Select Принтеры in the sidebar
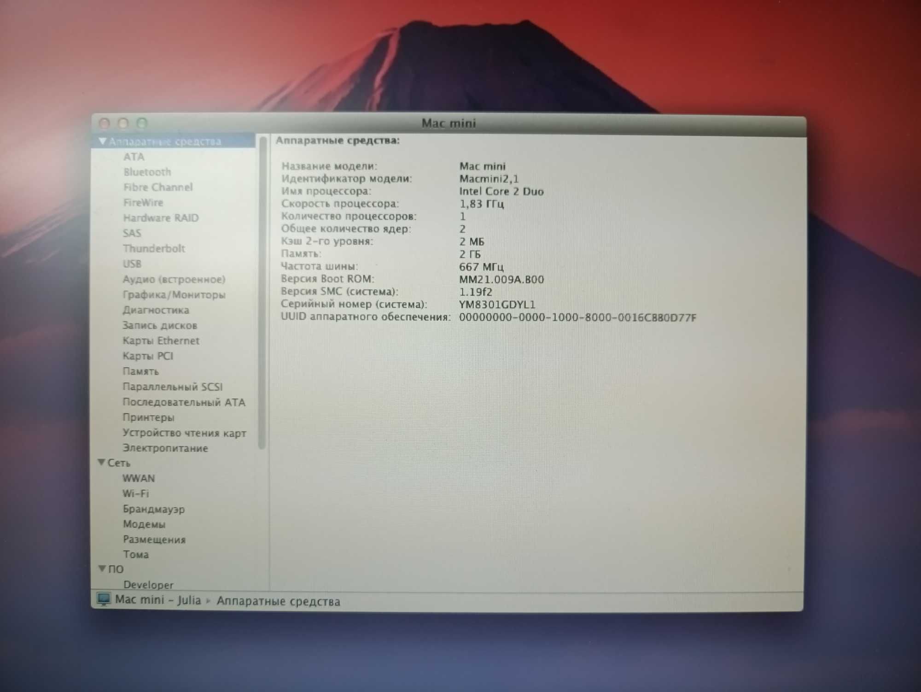This screenshot has width=921, height=692. (x=148, y=417)
